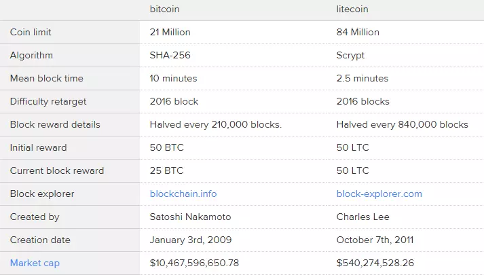
Task: Open the blockchain.info link
Action: point(183,194)
